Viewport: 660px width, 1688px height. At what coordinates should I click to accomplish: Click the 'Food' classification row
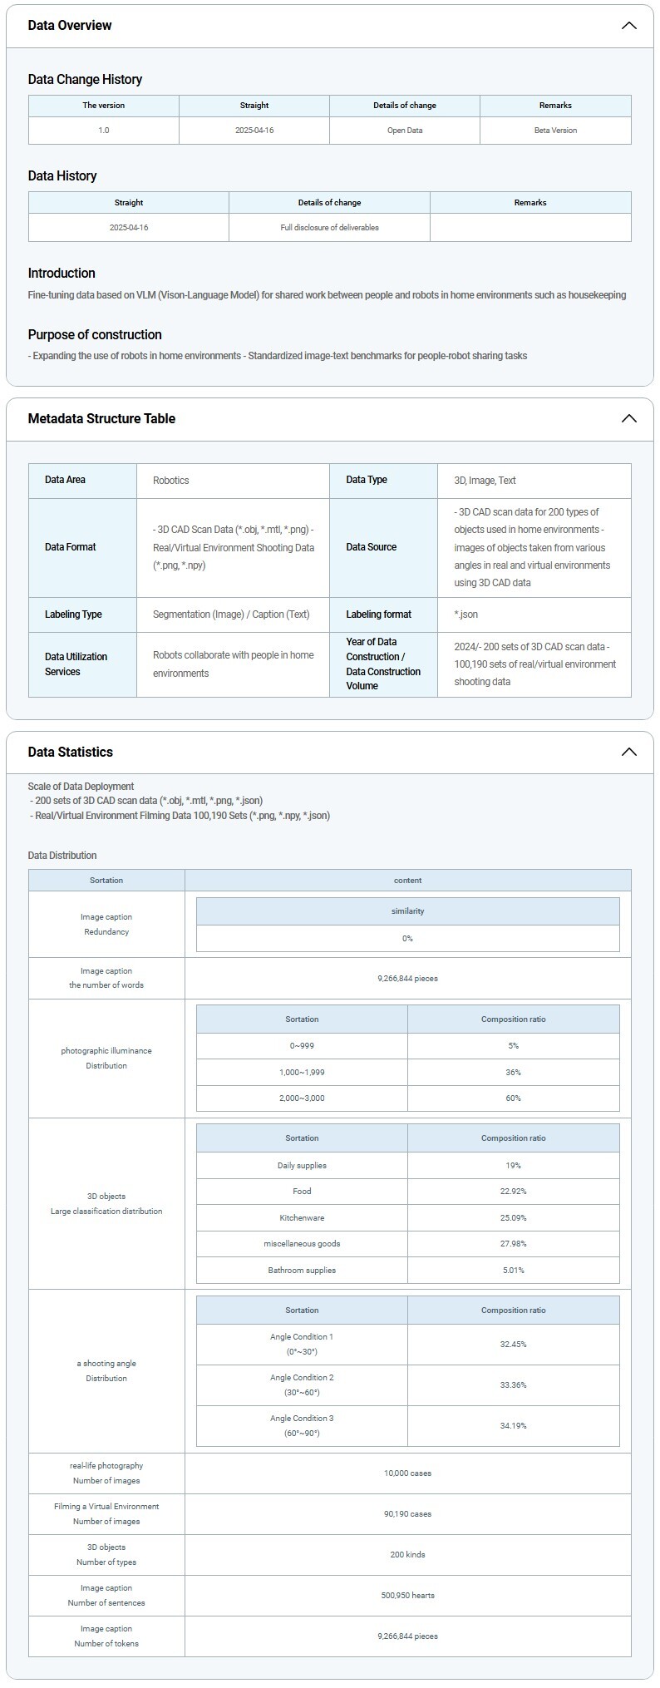302,1192
